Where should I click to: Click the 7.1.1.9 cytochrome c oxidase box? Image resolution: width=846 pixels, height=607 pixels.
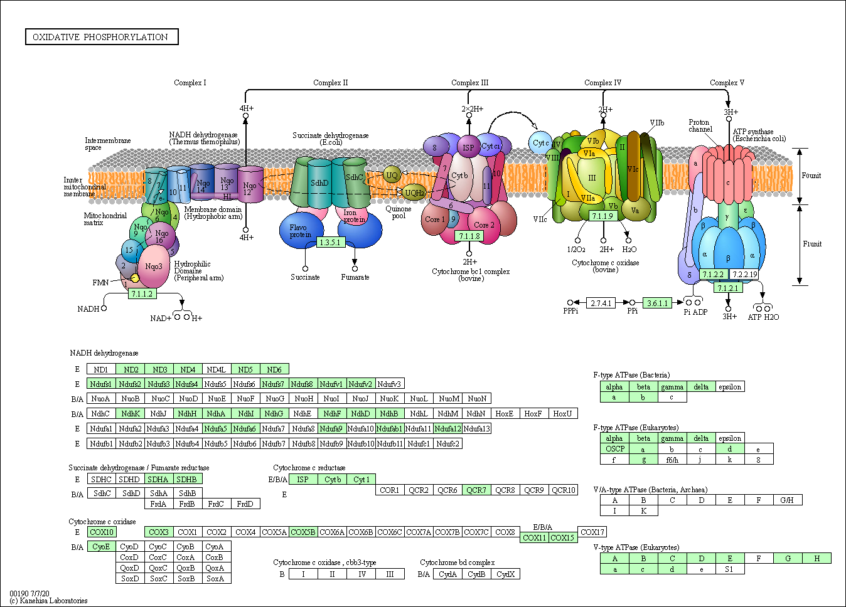click(602, 216)
